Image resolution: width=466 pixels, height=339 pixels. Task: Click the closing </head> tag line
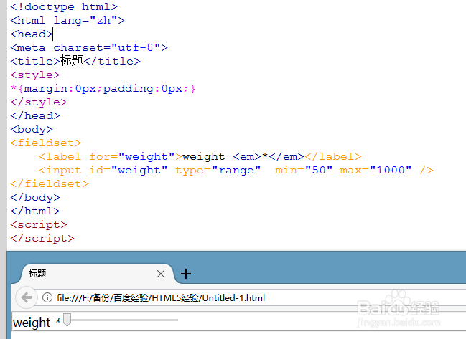click(35, 115)
